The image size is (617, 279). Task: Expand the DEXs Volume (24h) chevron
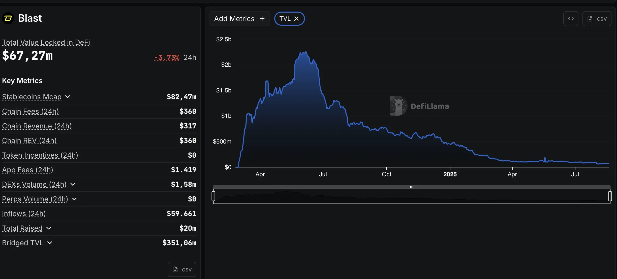(x=73, y=184)
